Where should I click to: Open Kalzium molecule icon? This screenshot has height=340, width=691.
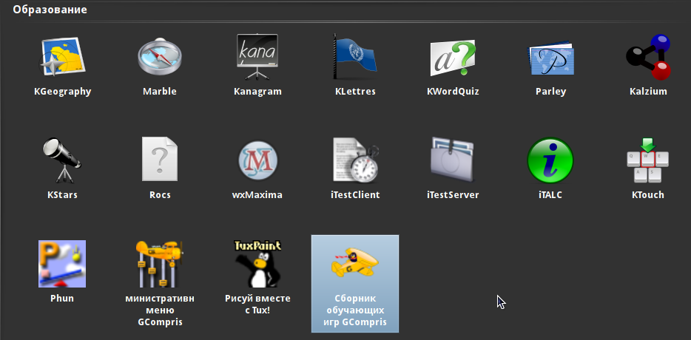click(x=648, y=57)
